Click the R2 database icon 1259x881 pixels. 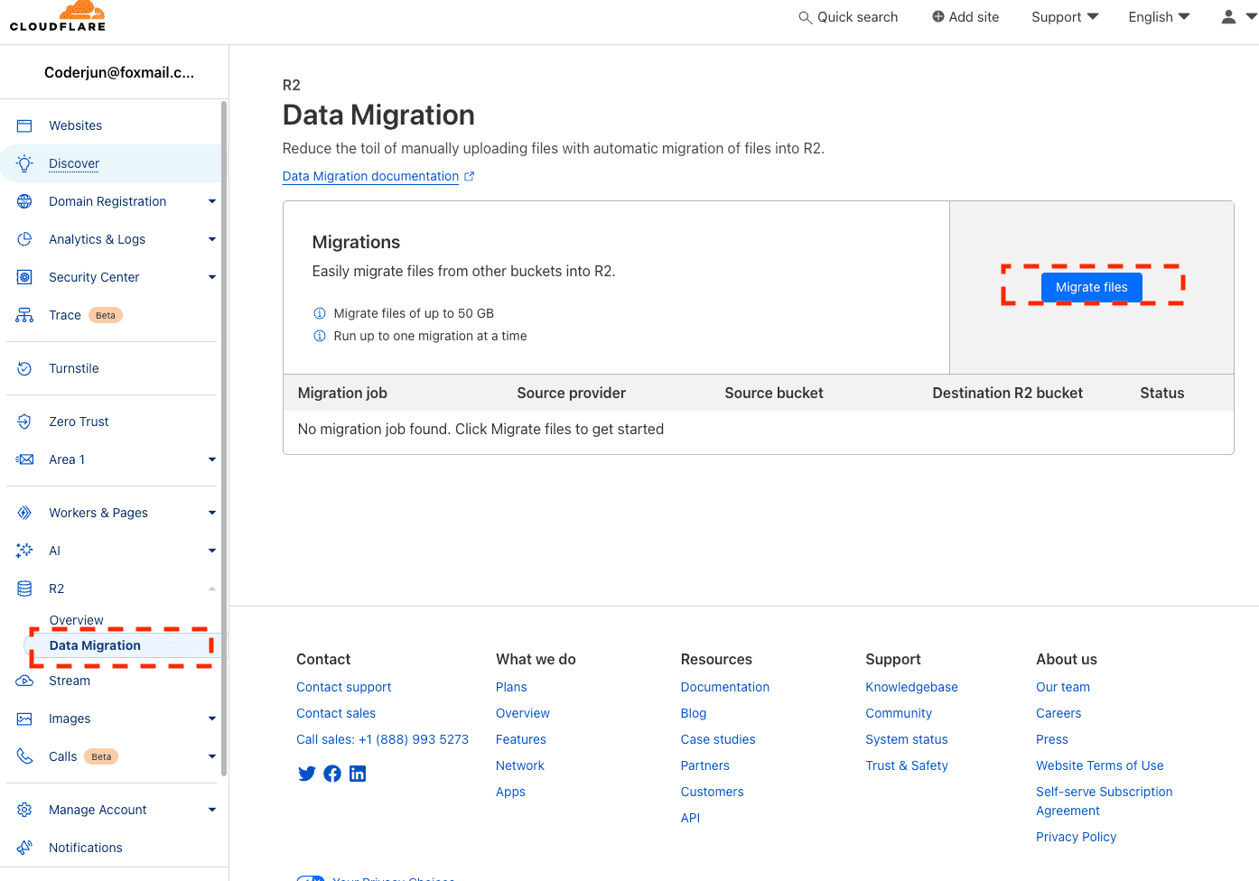point(24,589)
